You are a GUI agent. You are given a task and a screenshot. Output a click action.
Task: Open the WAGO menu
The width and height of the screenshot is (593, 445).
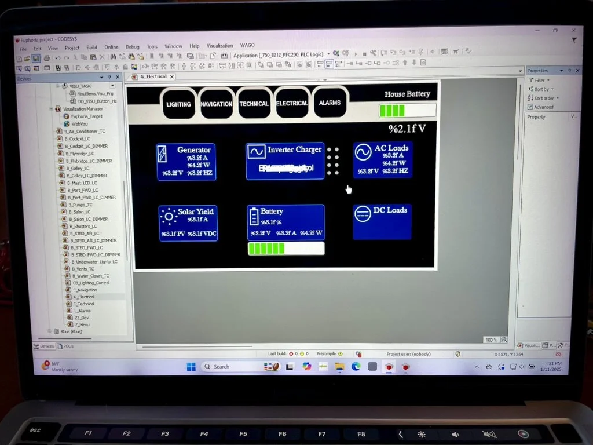(247, 45)
